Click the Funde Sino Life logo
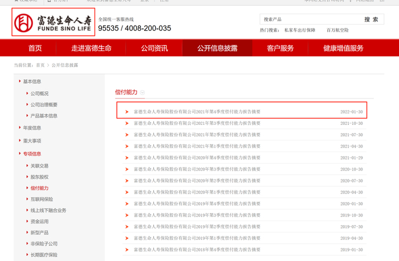This screenshot has height=261, width=399. [x=53, y=22]
